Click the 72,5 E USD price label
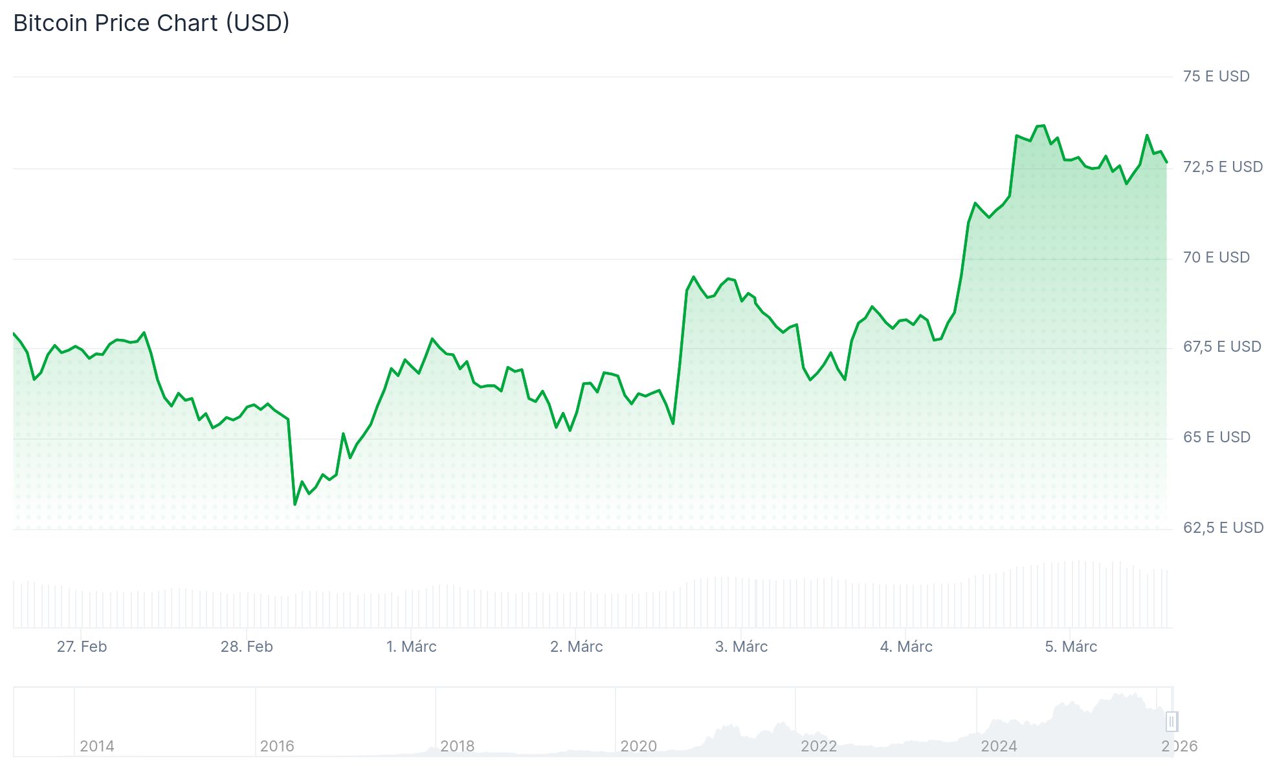Image resolution: width=1277 pixels, height=776 pixels. (x=1222, y=167)
